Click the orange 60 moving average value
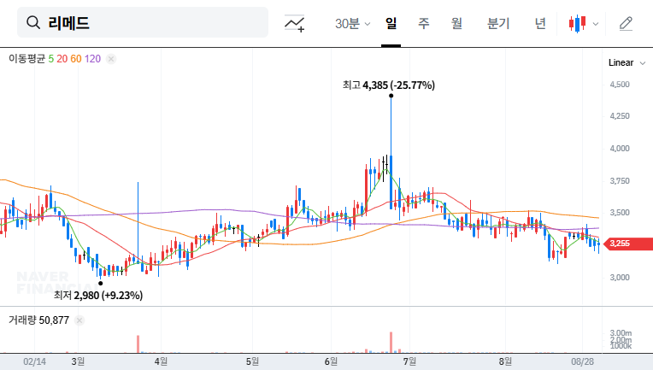The image size is (653, 370). tap(76, 59)
